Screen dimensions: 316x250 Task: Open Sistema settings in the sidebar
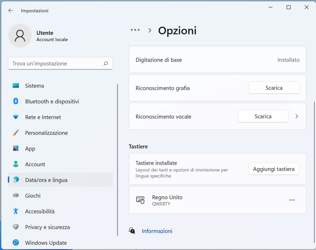coord(34,86)
